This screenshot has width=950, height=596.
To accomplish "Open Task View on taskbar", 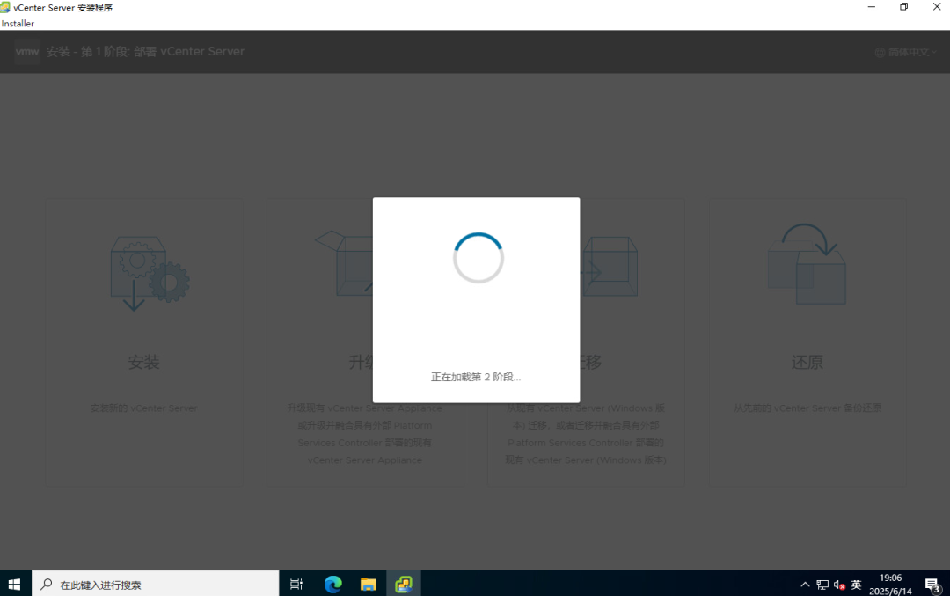I will (x=296, y=584).
